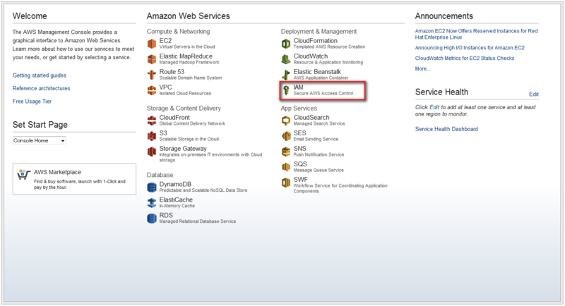This screenshot has width=565, height=306.
Task: Open the Route 53 service link
Action: pos(172,71)
